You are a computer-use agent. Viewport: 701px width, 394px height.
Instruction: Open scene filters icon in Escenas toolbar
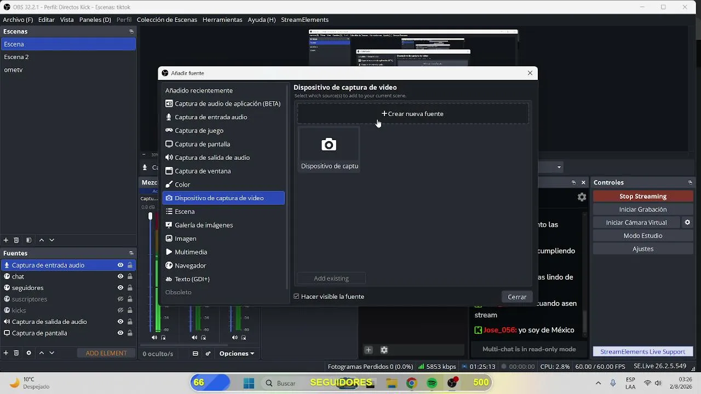pos(29,240)
